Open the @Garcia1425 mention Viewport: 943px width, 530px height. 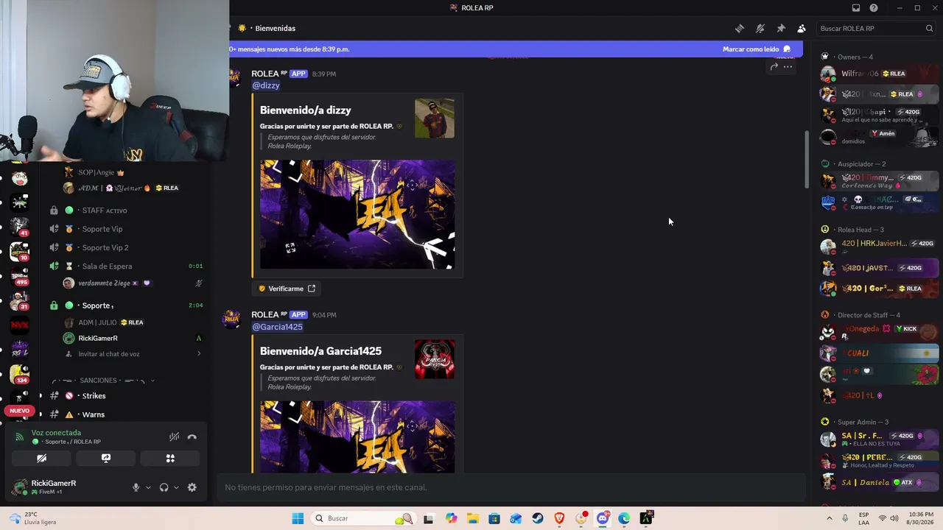[x=278, y=327]
